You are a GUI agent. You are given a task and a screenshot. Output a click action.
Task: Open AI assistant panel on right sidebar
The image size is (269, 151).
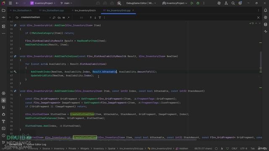point(266,18)
